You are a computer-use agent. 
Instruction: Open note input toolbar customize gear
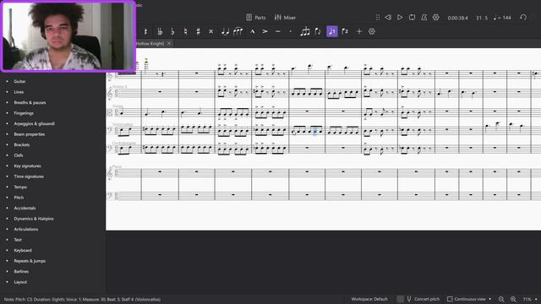[x=372, y=31]
